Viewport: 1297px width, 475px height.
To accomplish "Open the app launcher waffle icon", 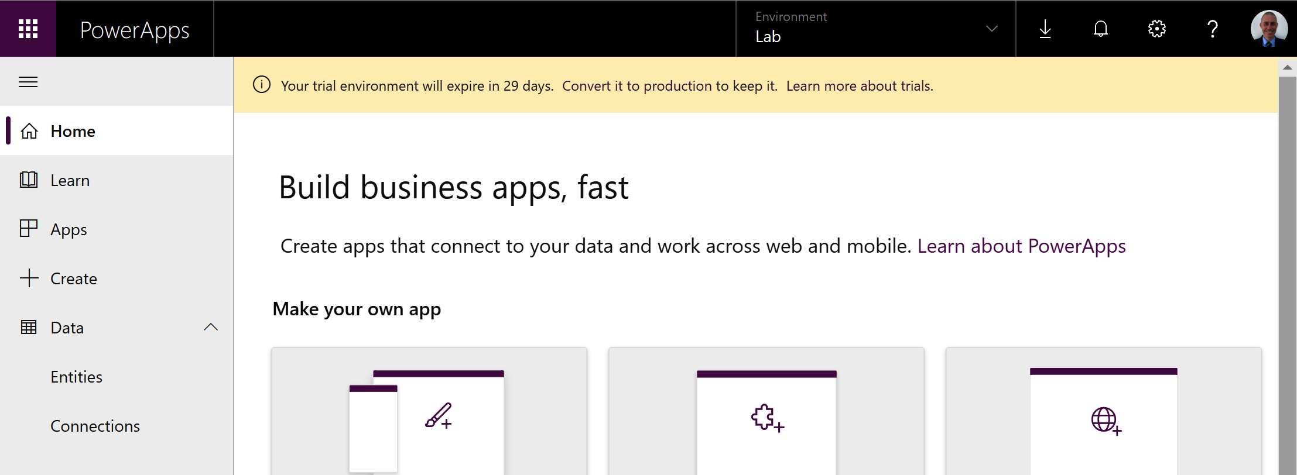I will [28, 29].
